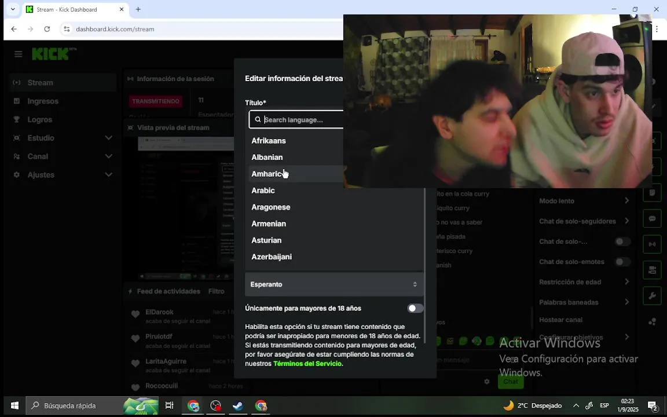The image size is (667, 417).
Task: Open Modo lento chat setting
Action: [x=584, y=201]
